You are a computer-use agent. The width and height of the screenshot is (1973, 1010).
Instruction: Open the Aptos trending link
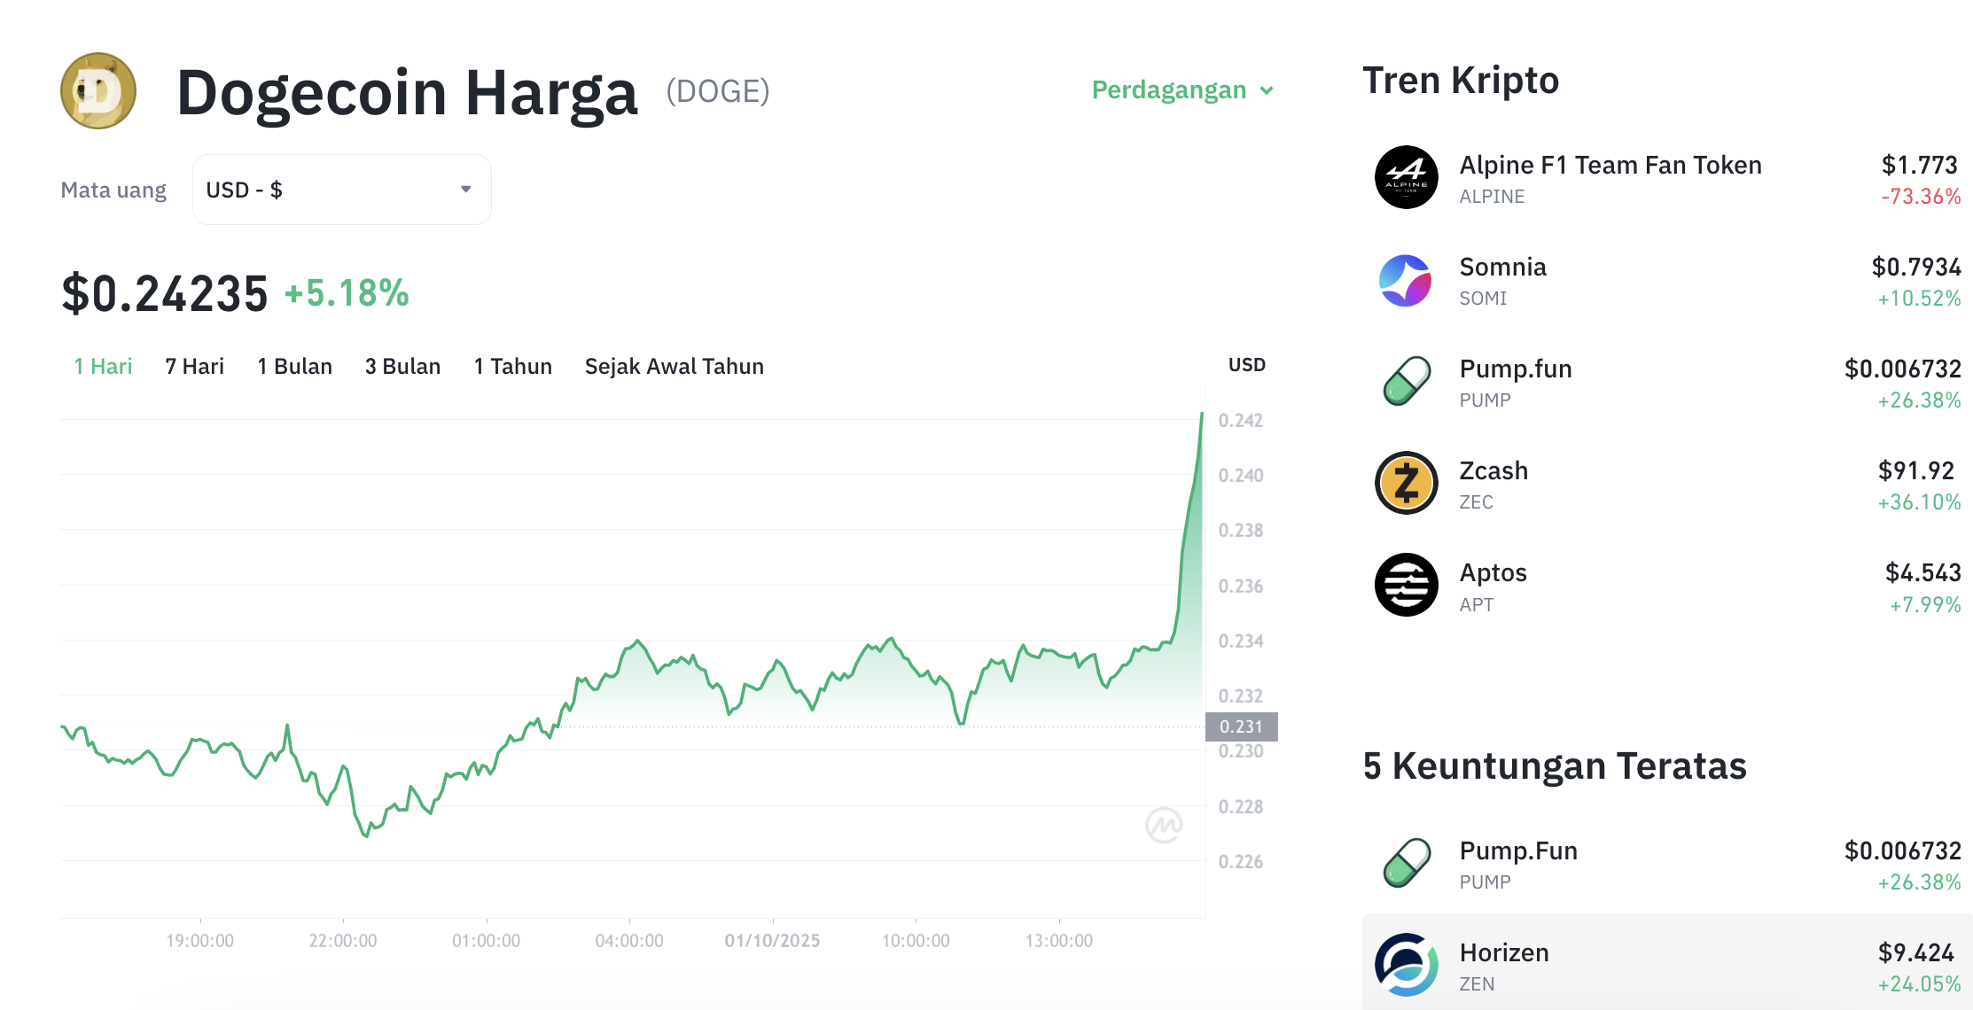[1493, 573]
